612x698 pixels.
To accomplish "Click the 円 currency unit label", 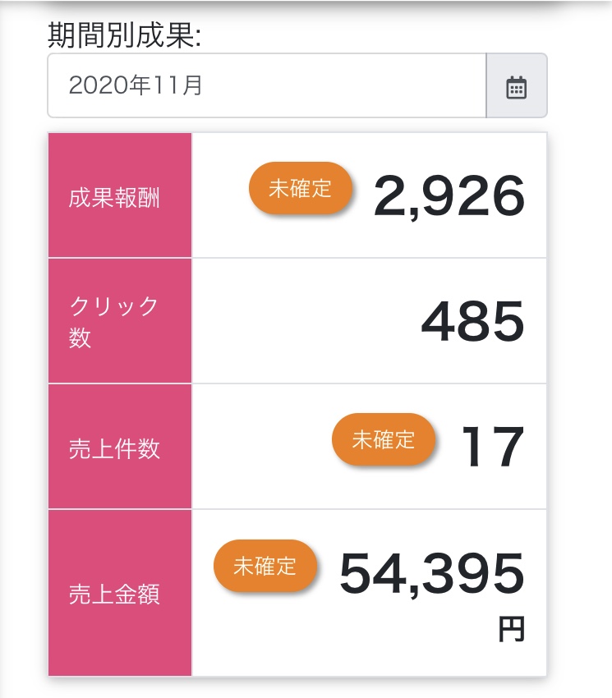I will [512, 628].
